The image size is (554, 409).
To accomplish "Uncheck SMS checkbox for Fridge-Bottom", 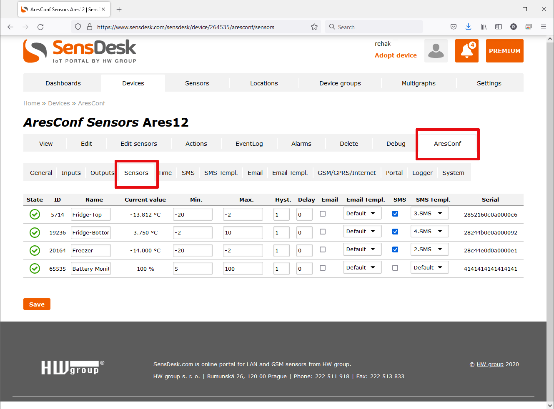I will 395,232.
